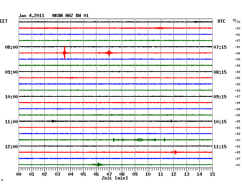
Task: Click the green burst near minute 07 above 12:00
Action: [x=114, y=140]
